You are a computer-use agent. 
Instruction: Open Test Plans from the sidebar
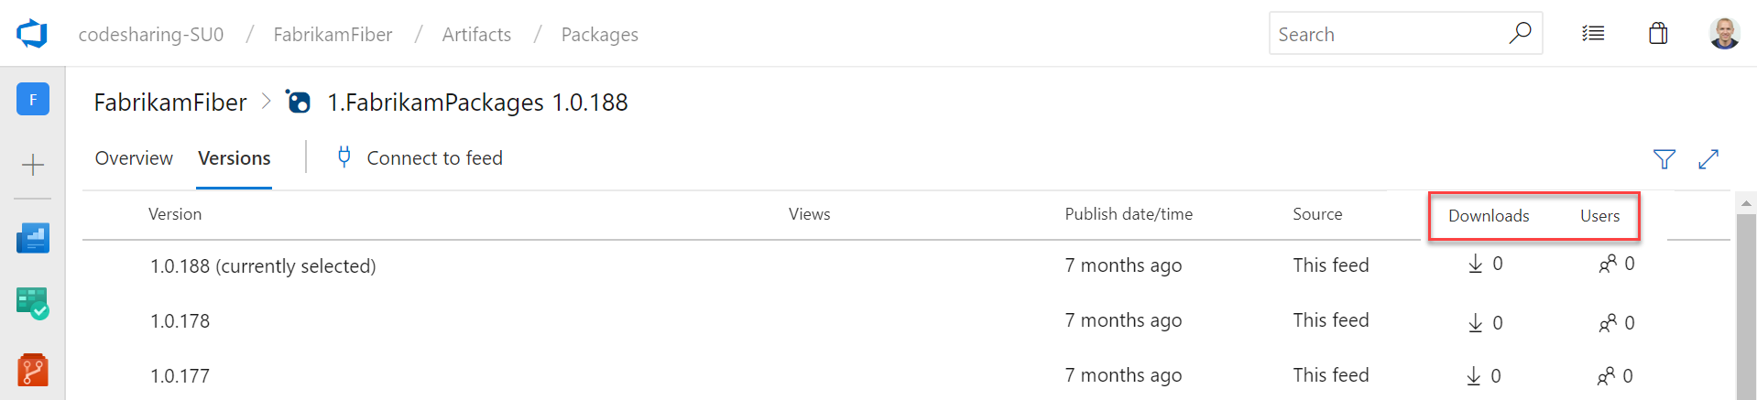(33, 304)
